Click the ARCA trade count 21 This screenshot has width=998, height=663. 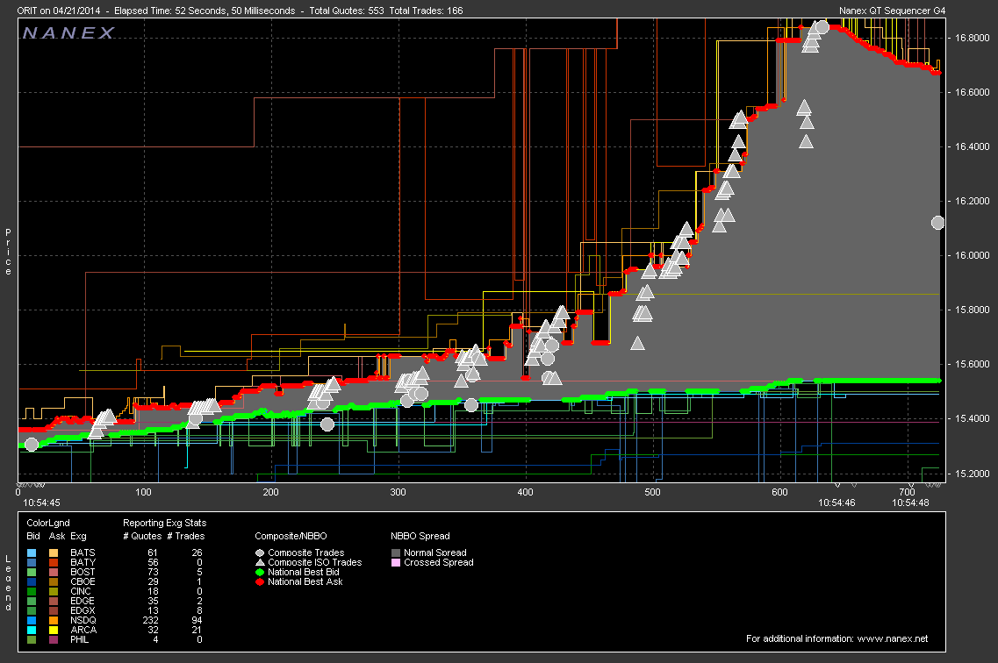[197, 630]
